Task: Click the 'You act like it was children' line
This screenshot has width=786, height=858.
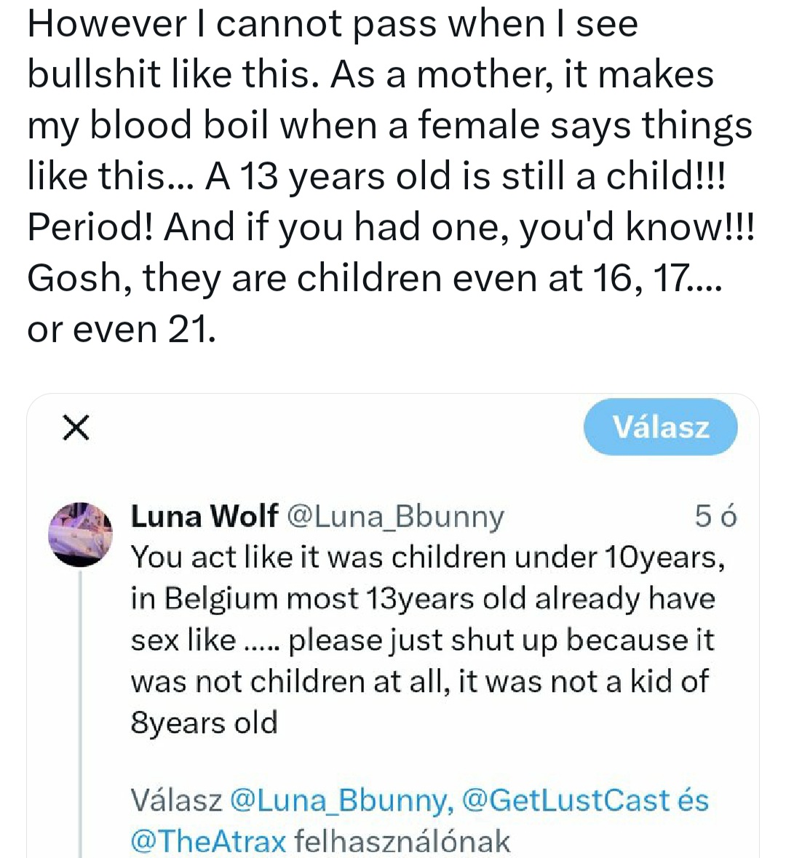Action: point(428,557)
